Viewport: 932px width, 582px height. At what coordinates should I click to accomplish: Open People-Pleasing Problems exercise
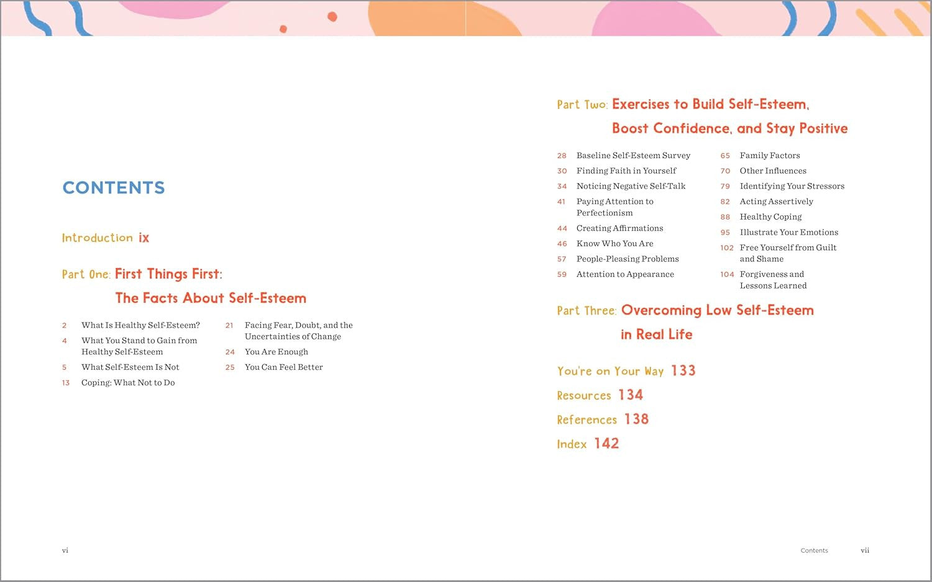(x=628, y=259)
